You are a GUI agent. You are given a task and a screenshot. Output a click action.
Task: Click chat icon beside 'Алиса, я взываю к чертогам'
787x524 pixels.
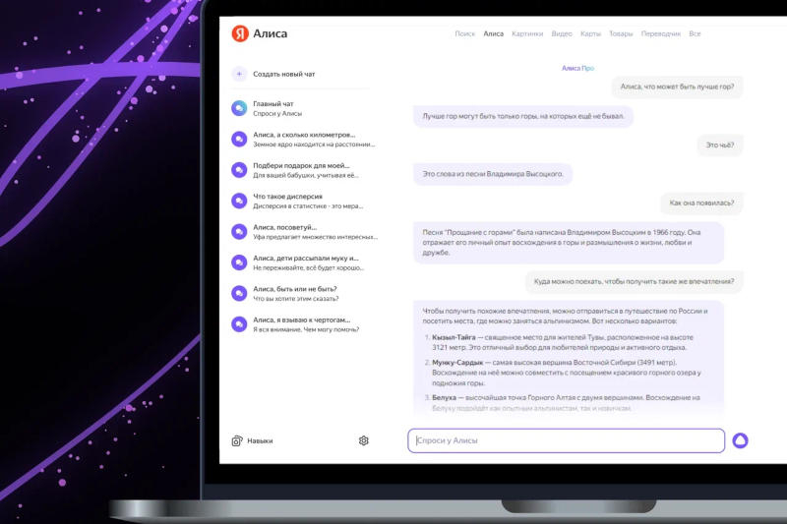pos(239,324)
